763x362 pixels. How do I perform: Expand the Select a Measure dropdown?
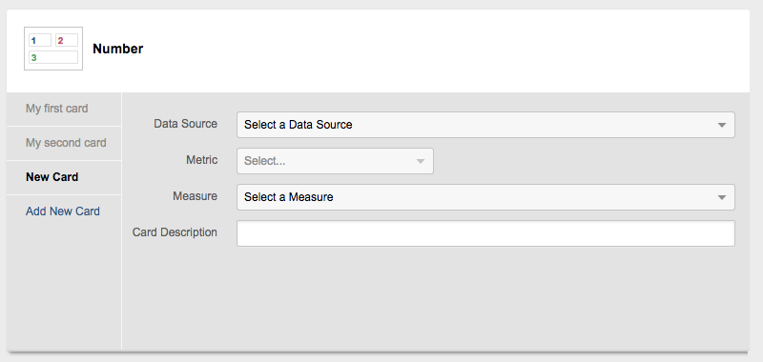pos(485,197)
